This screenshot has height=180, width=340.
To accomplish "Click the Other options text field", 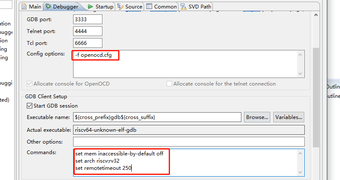I will coord(189,141).
